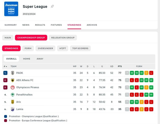The height and width of the screenshot is (124, 160).
Task: Click PAOK's 77 points value
Action: coord(120,73)
